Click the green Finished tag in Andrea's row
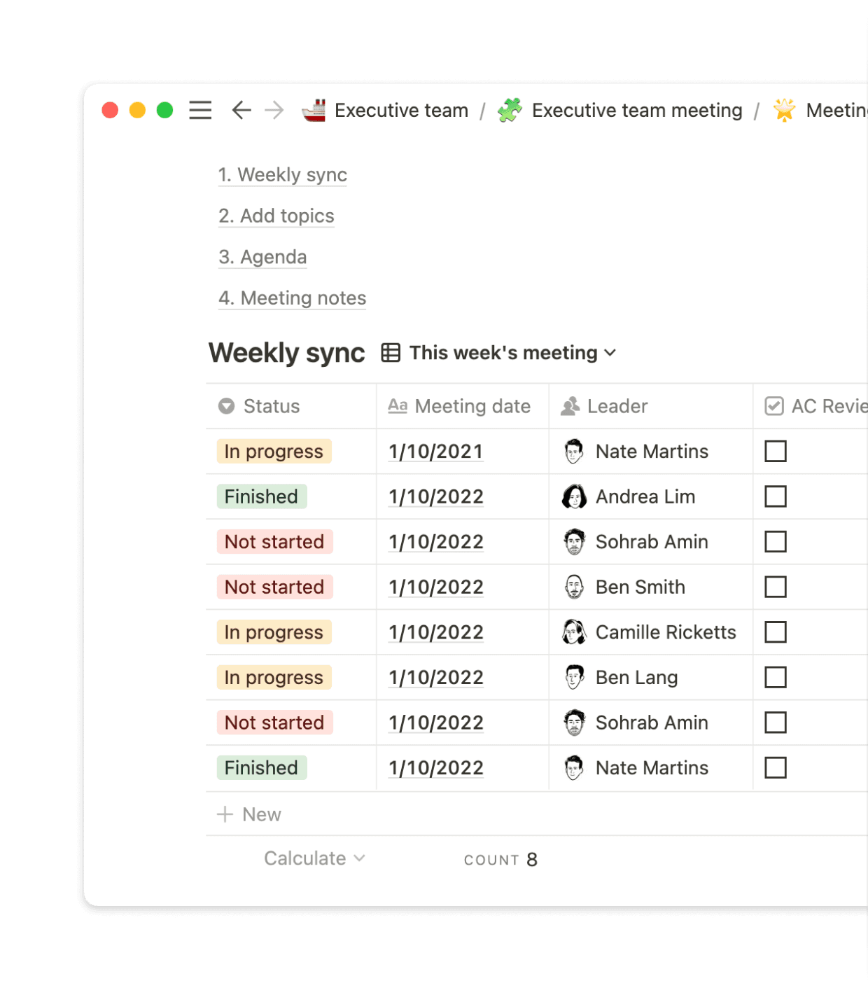 coord(261,497)
